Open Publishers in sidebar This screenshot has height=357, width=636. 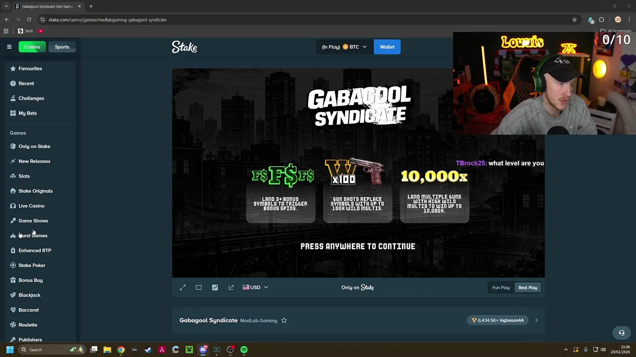[30, 340]
